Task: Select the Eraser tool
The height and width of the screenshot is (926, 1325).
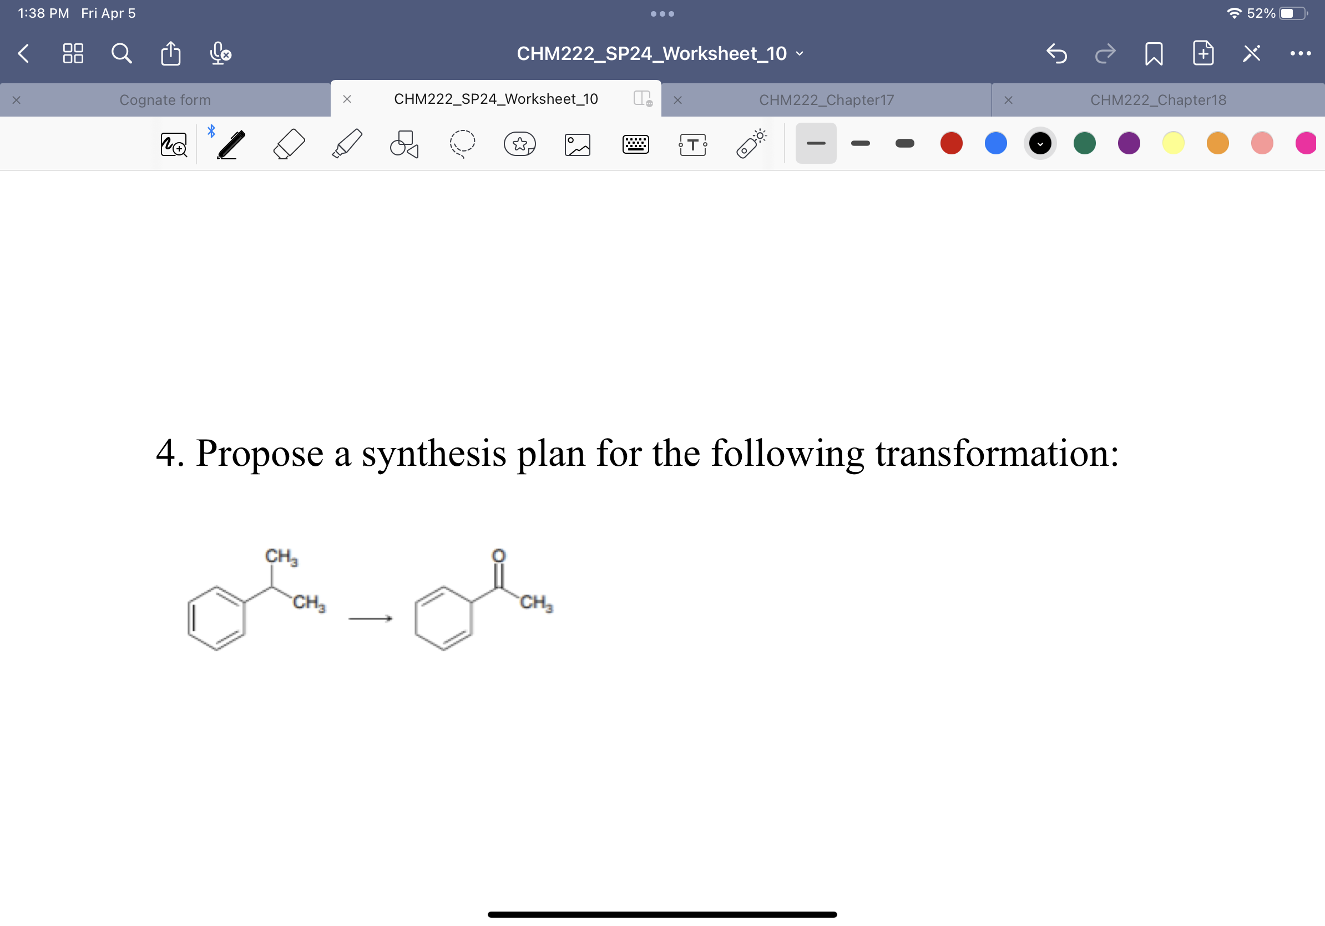Action: [x=289, y=143]
